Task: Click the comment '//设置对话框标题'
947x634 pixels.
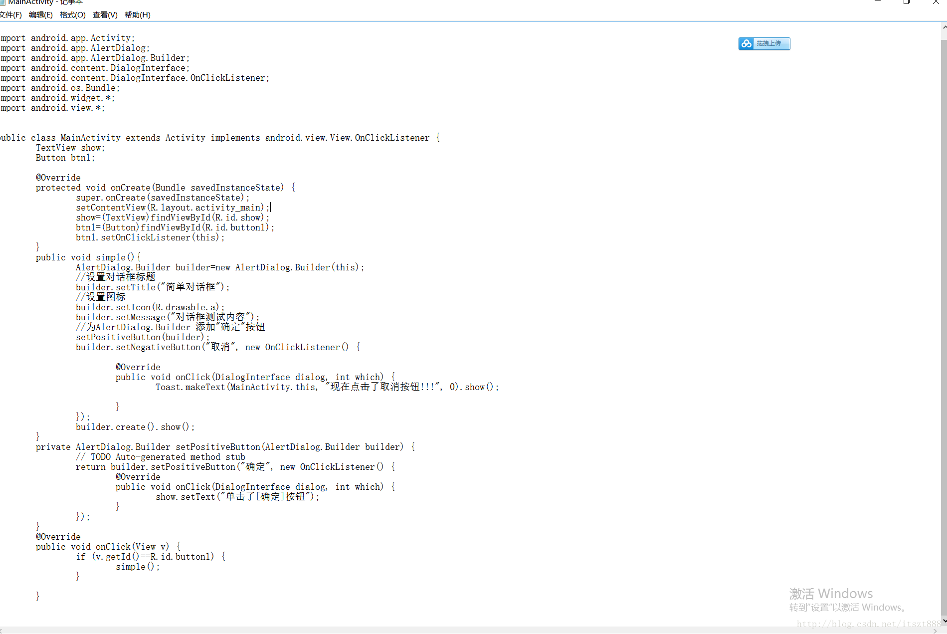Action: (x=116, y=277)
